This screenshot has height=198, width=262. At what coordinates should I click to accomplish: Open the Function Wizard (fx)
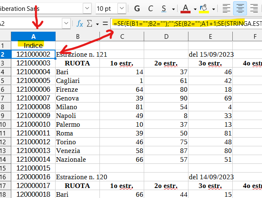click(80, 23)
